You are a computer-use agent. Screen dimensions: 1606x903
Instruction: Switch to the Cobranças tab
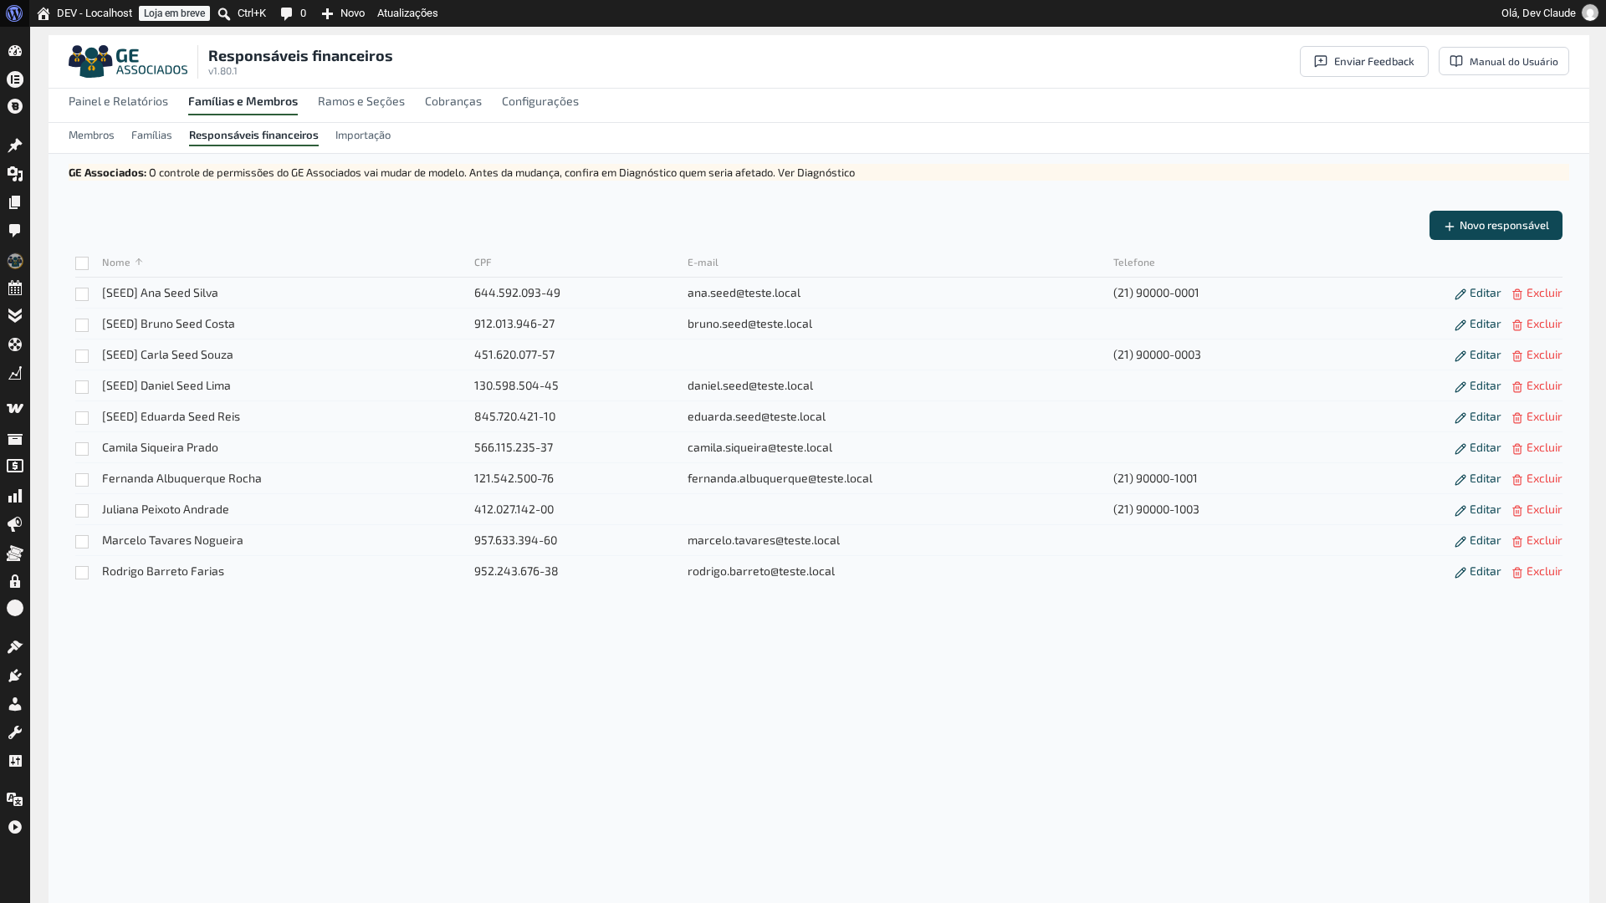point(453,101)
